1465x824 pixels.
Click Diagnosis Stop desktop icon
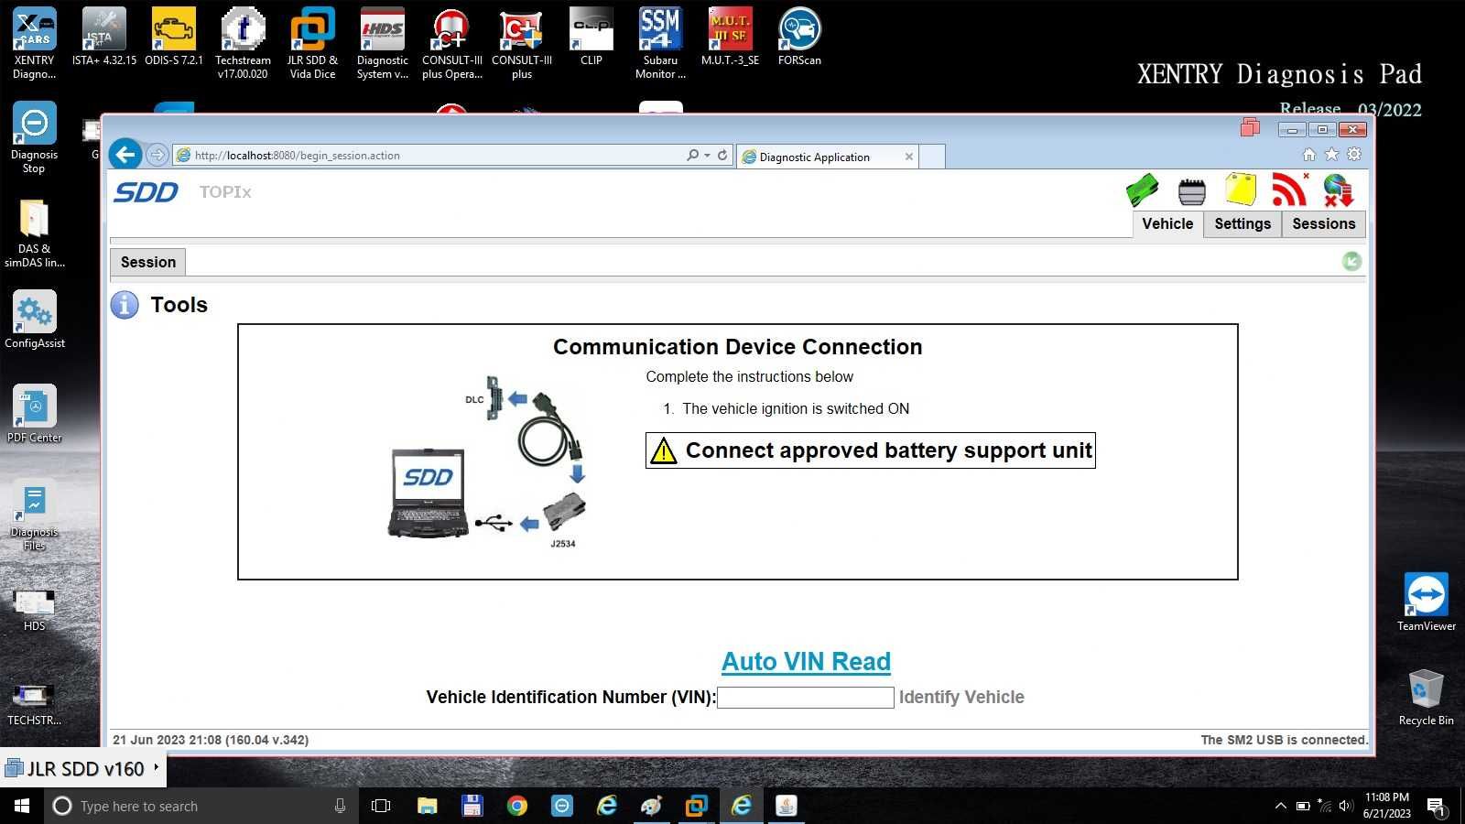pyautogui.click(x=34, y=137)
